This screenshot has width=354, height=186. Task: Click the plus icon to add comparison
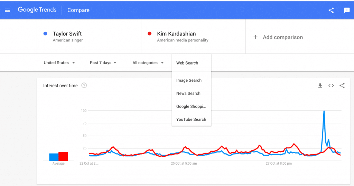pos(255,37)
